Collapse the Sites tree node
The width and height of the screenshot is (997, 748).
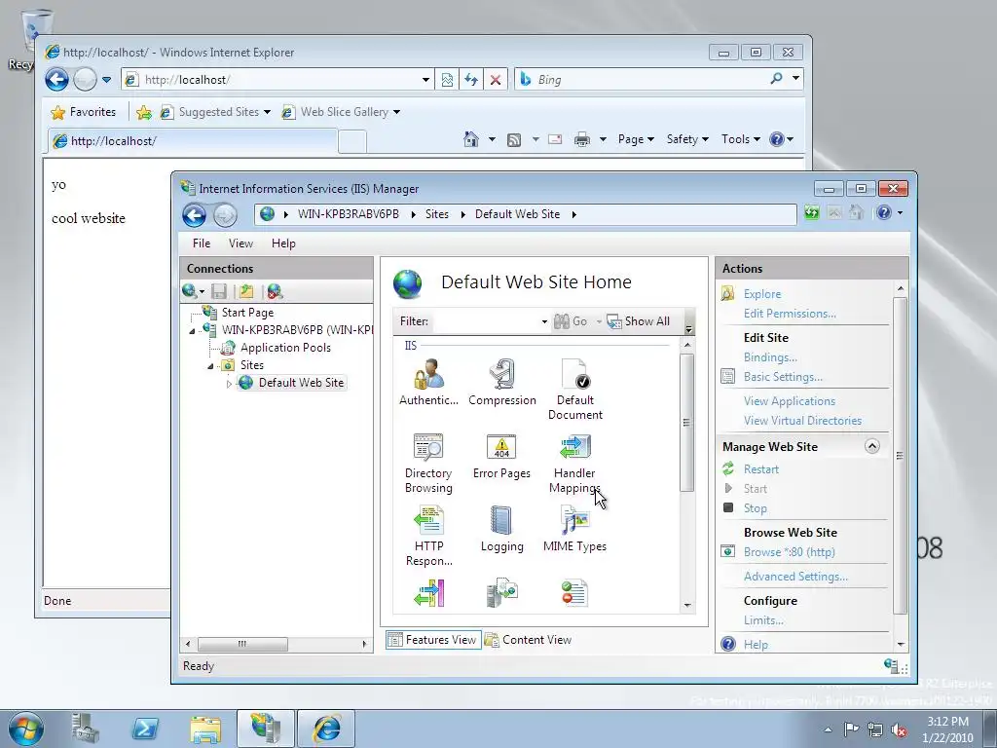point(210,366)
